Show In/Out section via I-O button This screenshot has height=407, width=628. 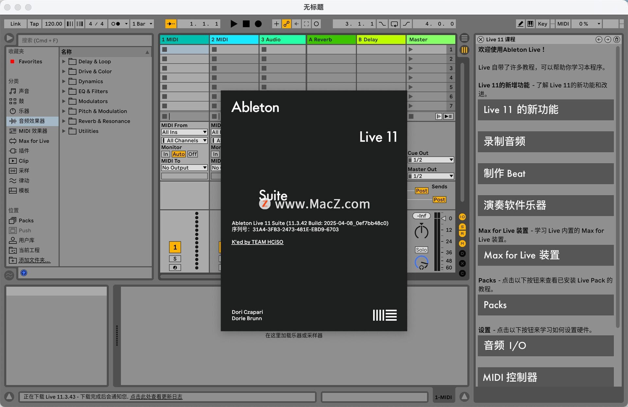pyautogui.click(x=462, y=217)
